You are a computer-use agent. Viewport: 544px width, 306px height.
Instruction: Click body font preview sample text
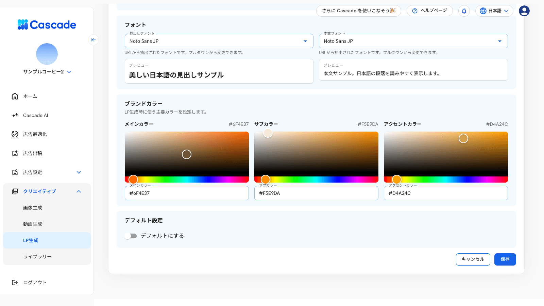381,73
